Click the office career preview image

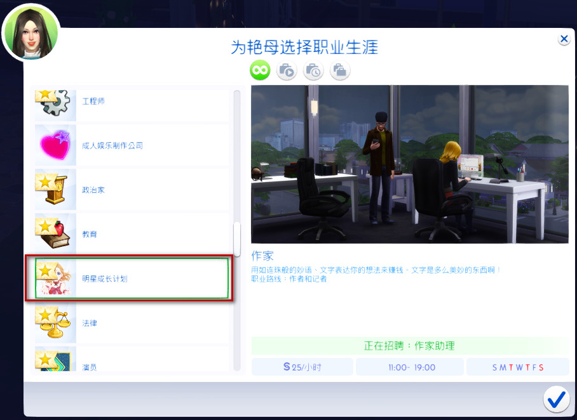tap(410, 164)
